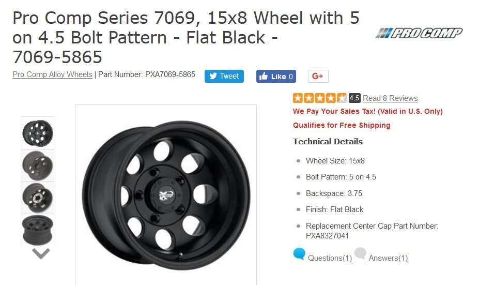This screenshot has height=285, width=479.
Task: Click the Qualifies for Free Shipping text
Action: (x=342, y=125)
